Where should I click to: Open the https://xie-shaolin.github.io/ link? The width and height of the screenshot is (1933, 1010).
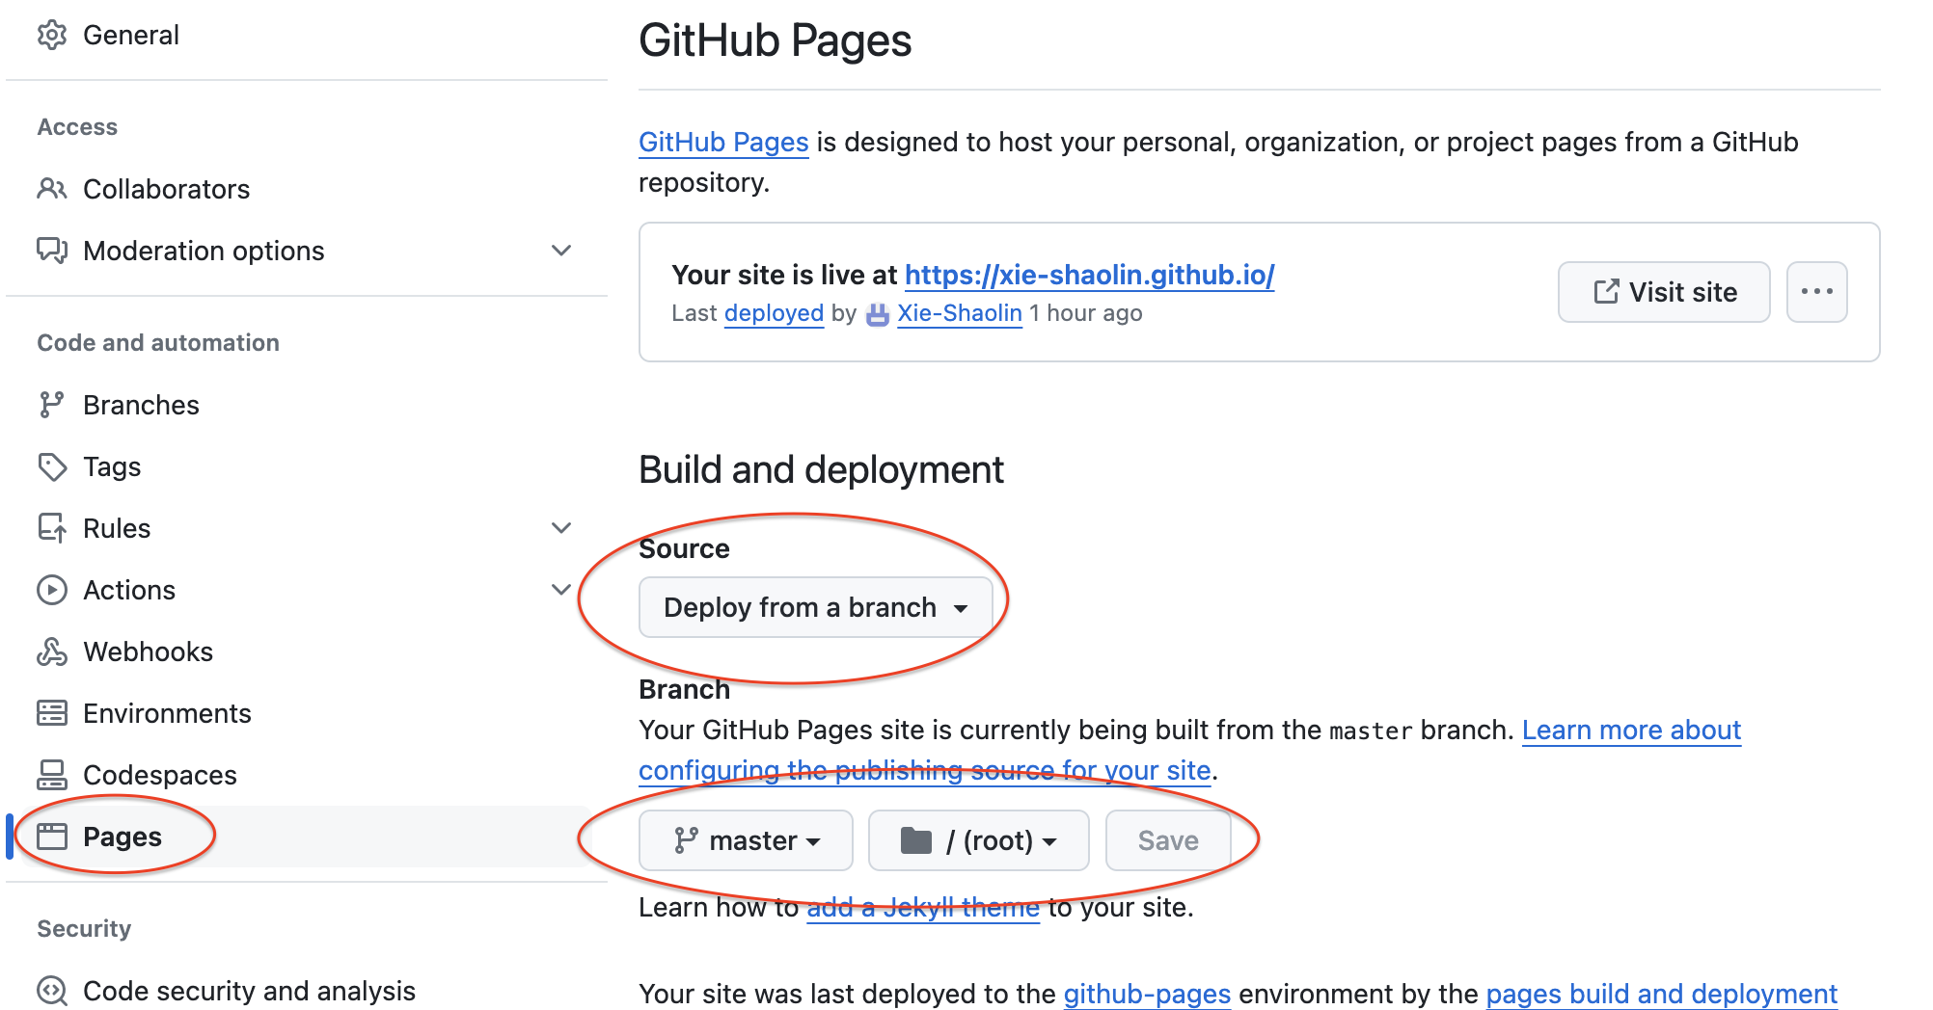[1090, 275]
